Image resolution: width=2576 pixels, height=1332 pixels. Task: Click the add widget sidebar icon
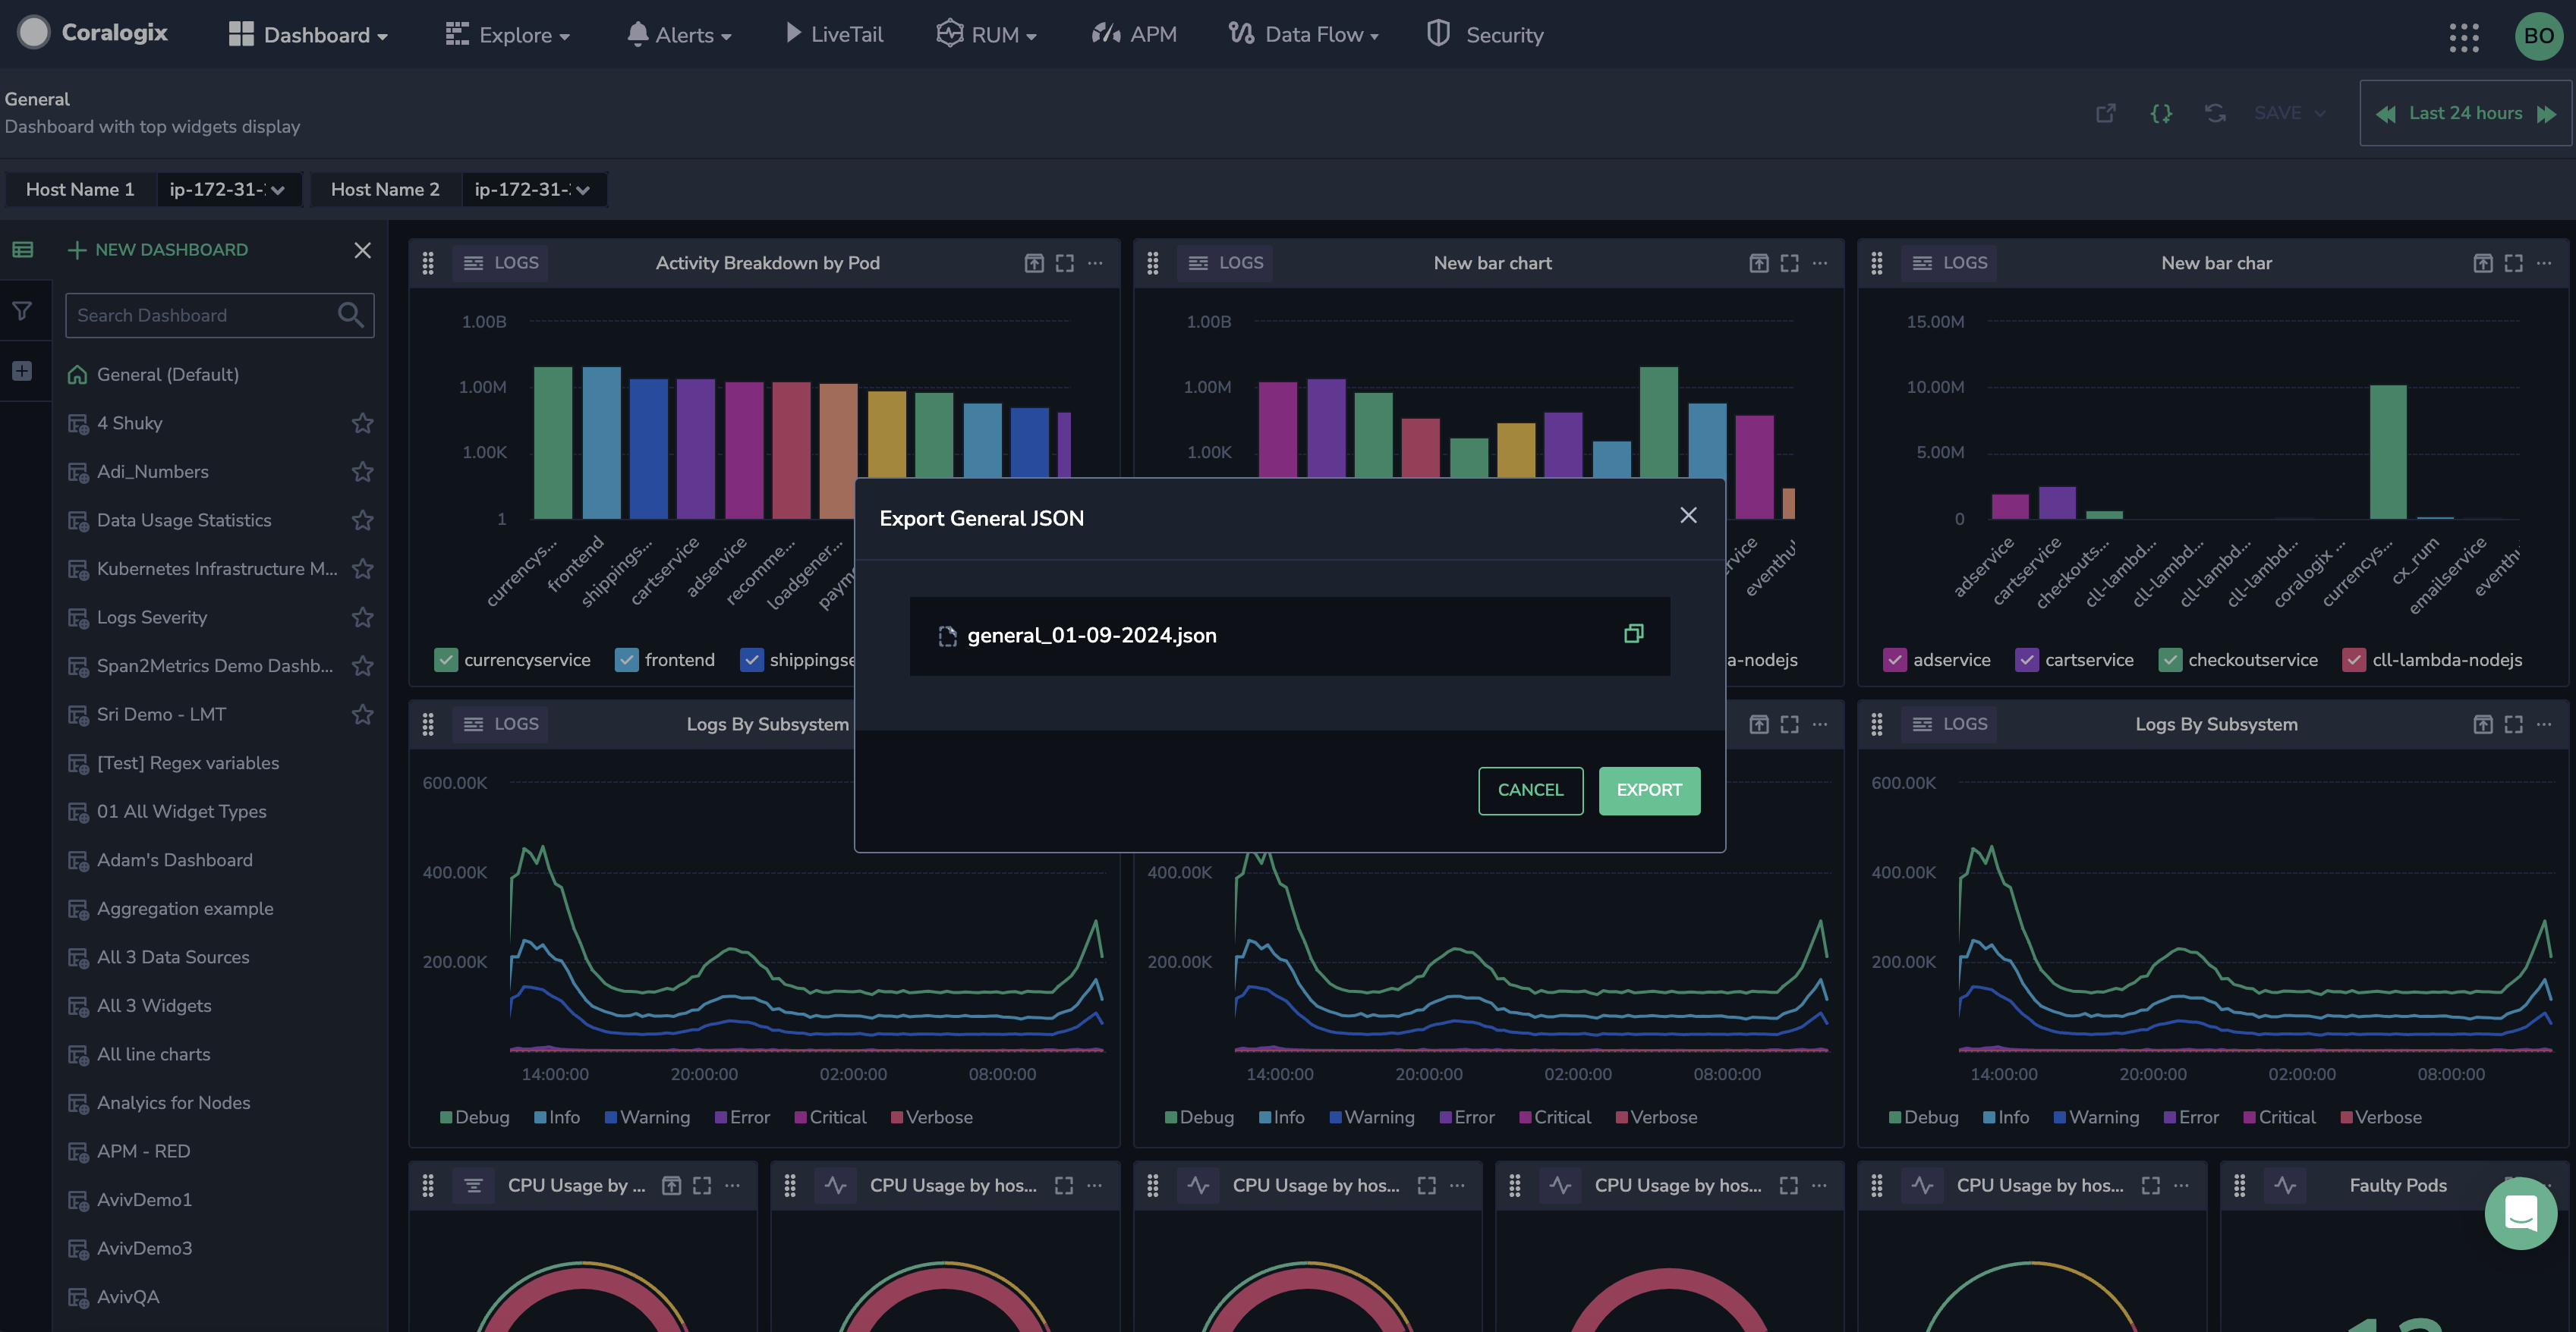pos(22,371)
